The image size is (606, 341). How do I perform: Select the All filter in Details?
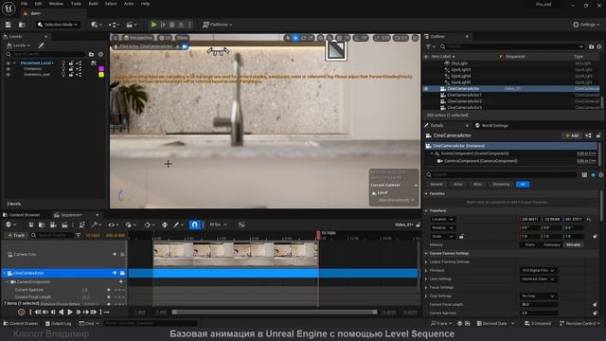click(x=523, y=185)
